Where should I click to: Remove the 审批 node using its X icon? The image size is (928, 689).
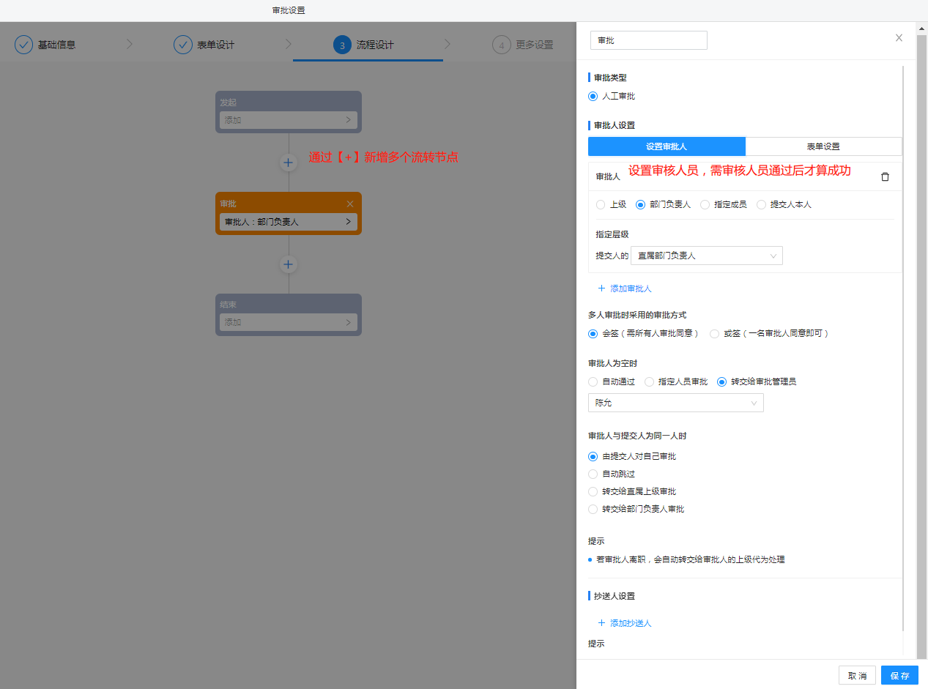coord(349,204)
